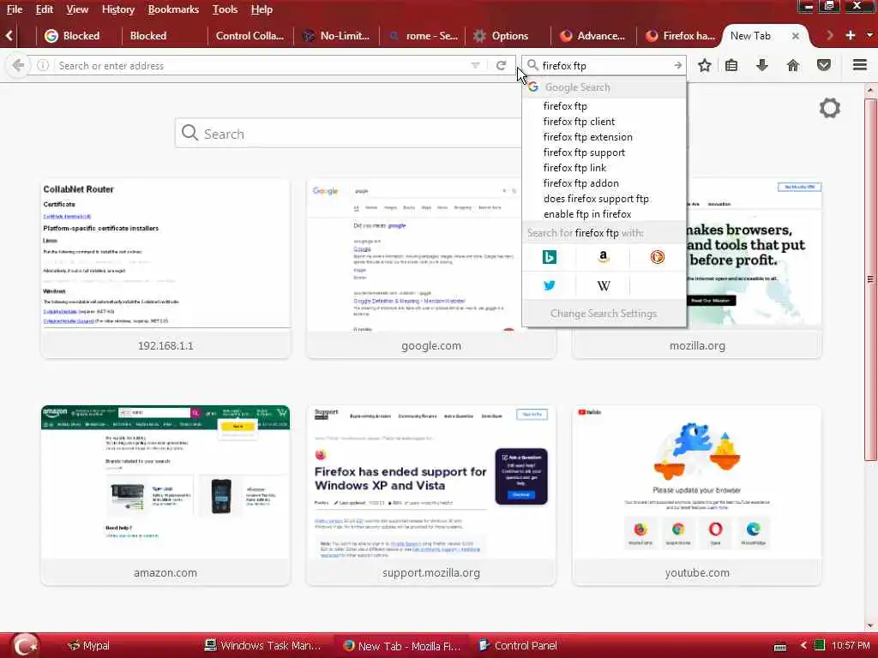Switch to Firefox ha... tab
This screenshot has height=658, width=878.
(680, 36)
